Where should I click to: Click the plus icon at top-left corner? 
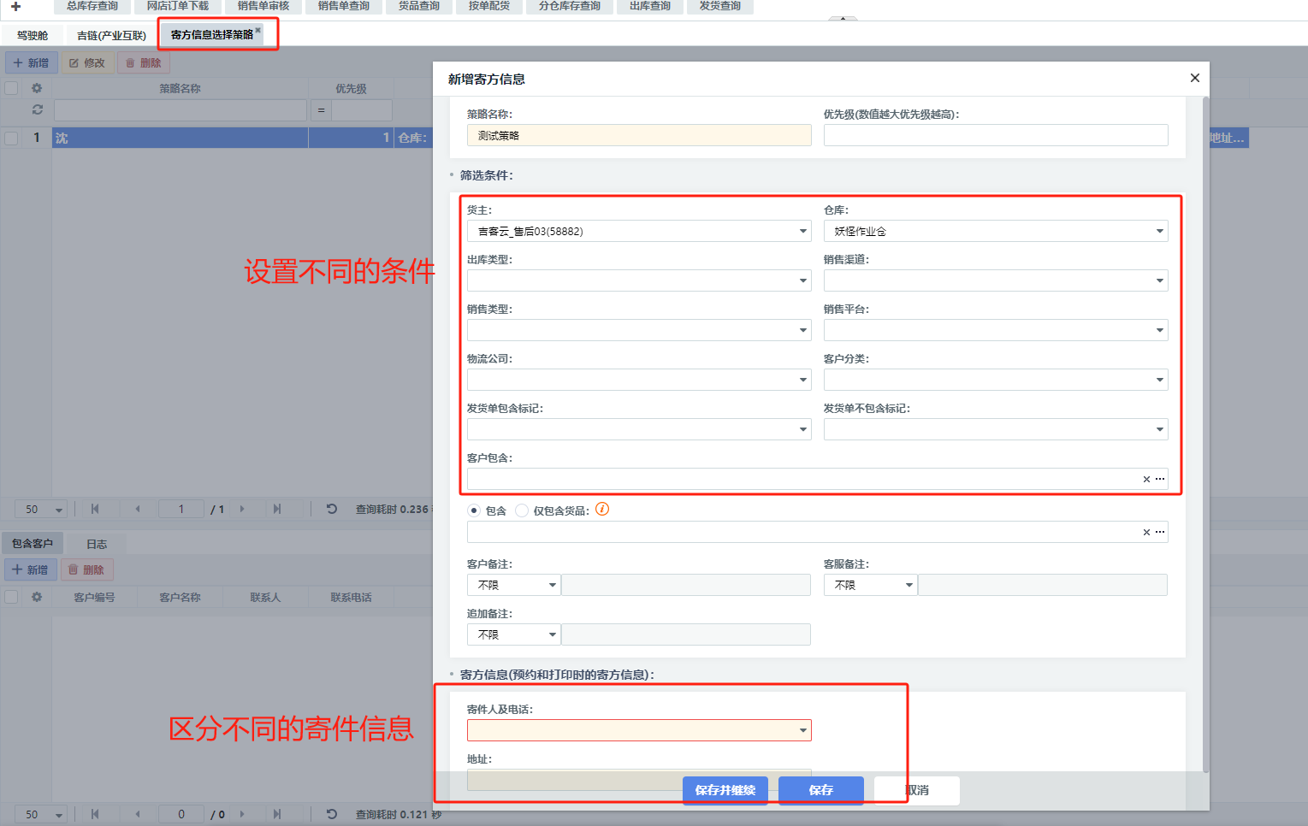(15, 7)
